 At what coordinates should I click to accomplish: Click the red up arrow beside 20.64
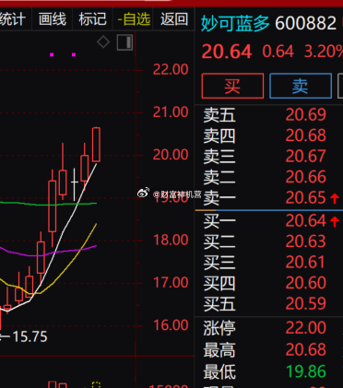335,221
